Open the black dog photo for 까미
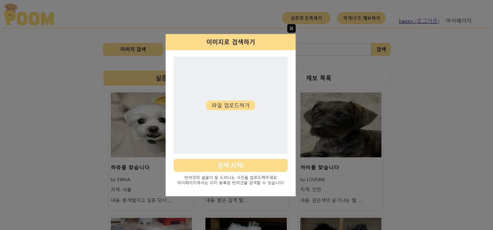The image size is (493, 230). (x=341, y=125)
